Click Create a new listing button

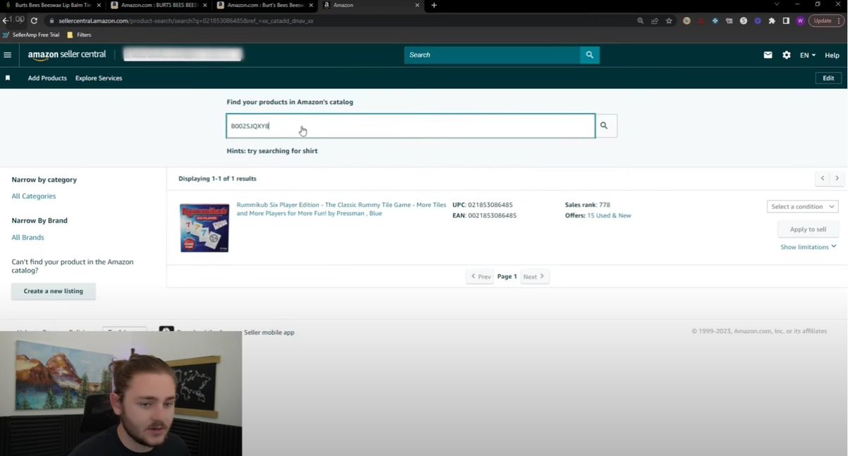(x=54, y=291)
